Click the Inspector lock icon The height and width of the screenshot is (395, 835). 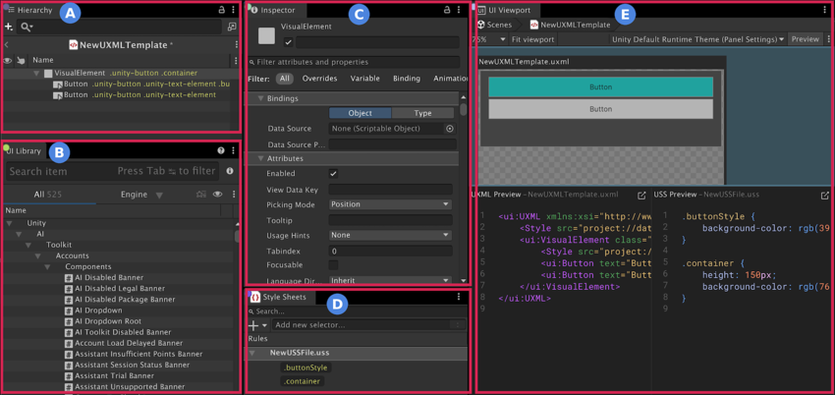(x=448, y=10)
